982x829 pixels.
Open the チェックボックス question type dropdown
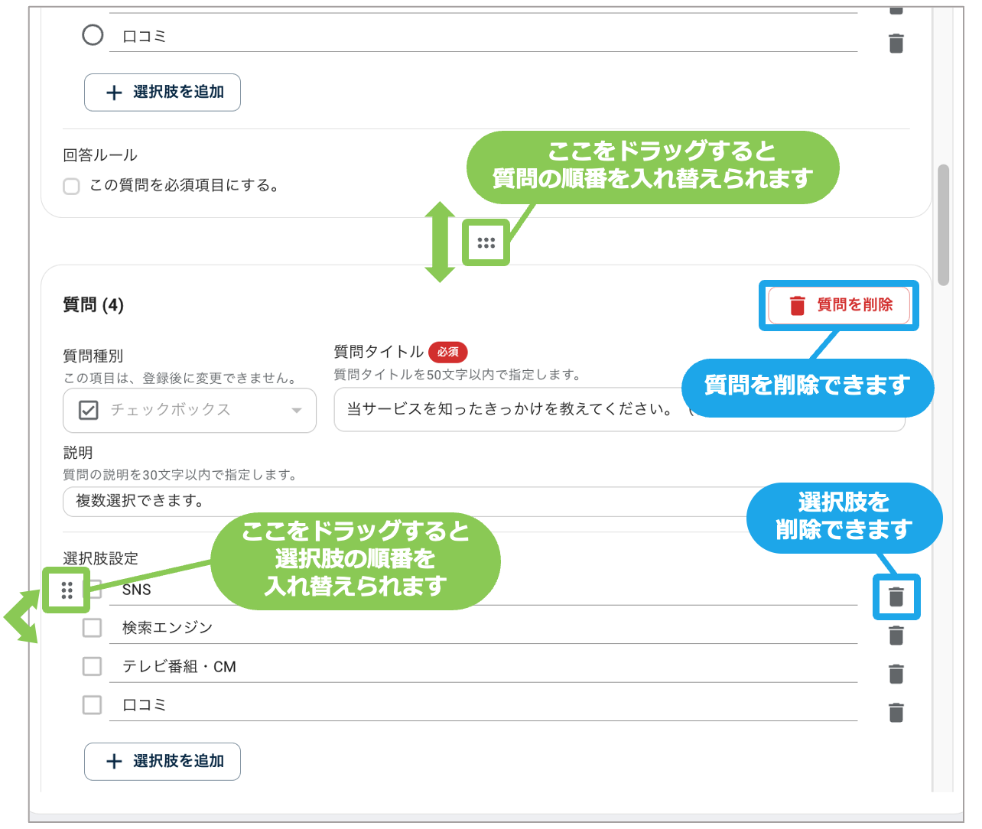pyautogui.click(x=190, y=411)
